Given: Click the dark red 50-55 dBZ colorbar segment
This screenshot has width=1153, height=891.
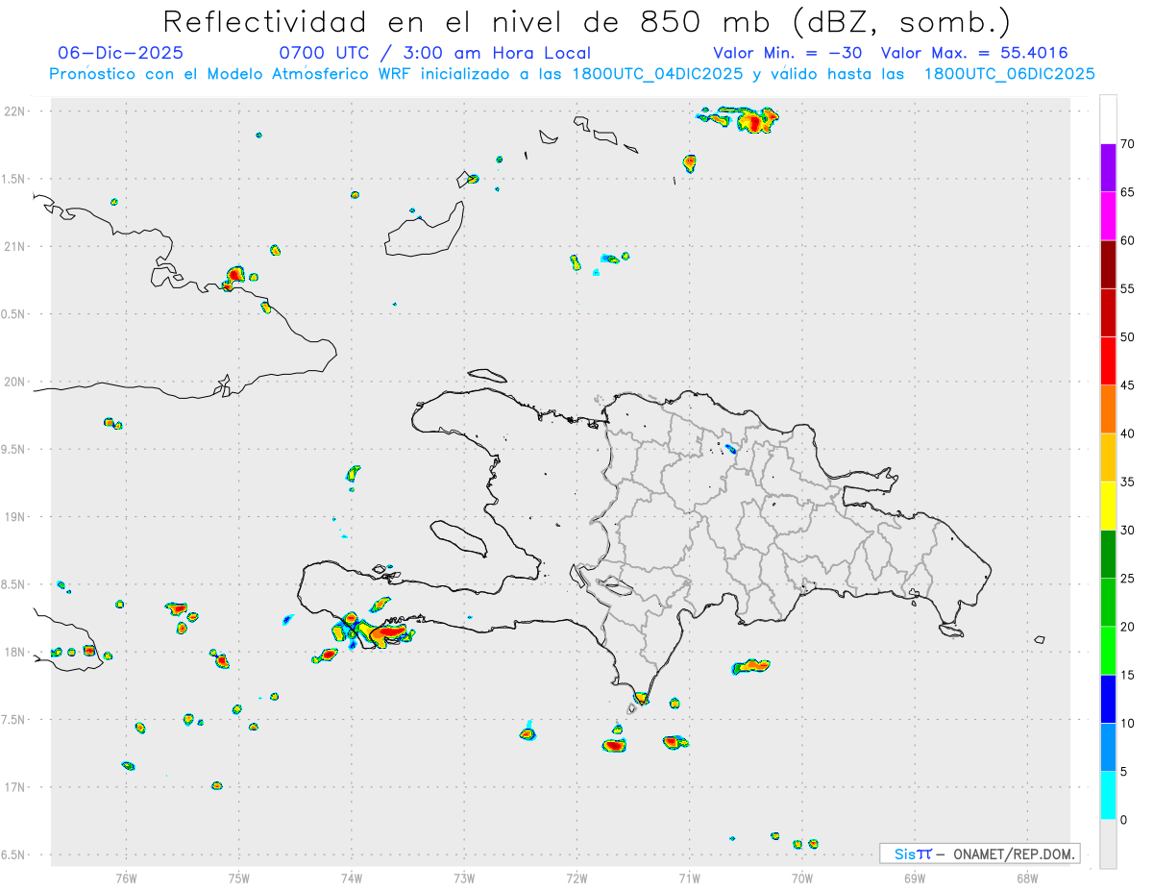Looking at the screenshot, I should click(x=1108, y=312).
